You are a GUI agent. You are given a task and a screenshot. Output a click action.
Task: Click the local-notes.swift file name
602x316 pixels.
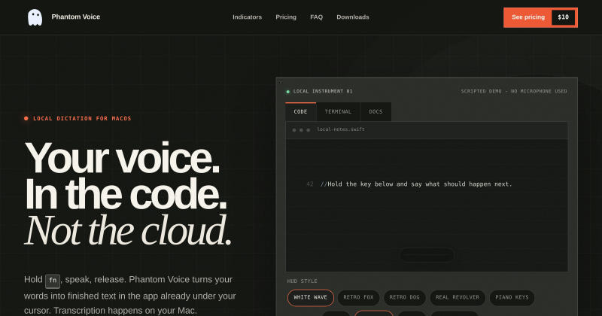pyautogui.click(x=341, y=129)
